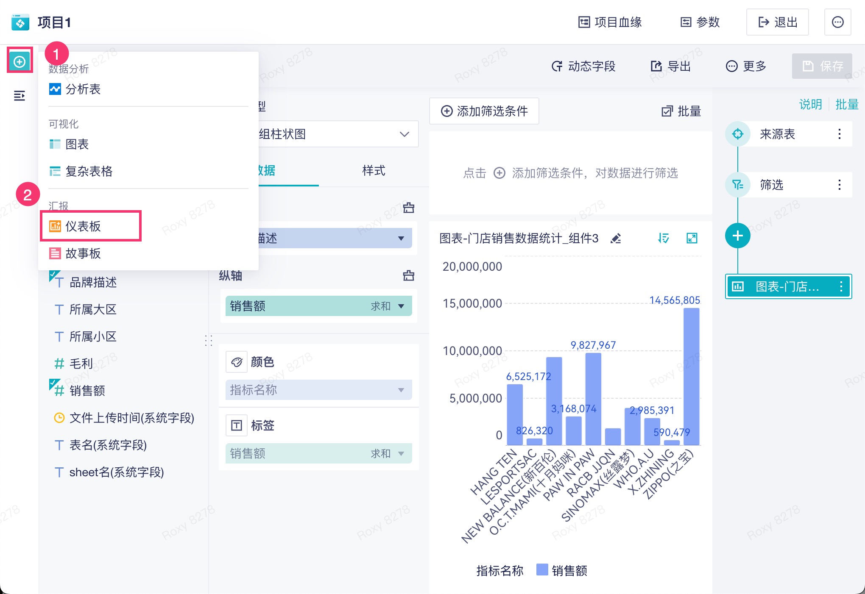
Task: Click the 退出 button
Action: click(x=777, y=22)
